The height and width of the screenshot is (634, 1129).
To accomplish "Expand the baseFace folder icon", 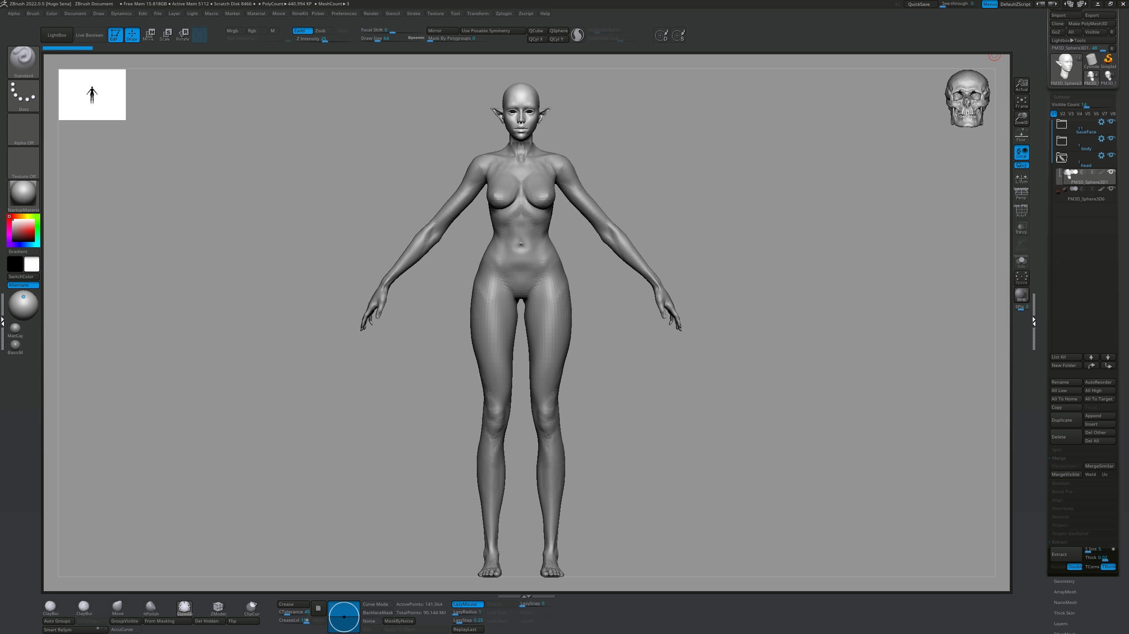I will pyautogui.click(x=1061, y=124).
